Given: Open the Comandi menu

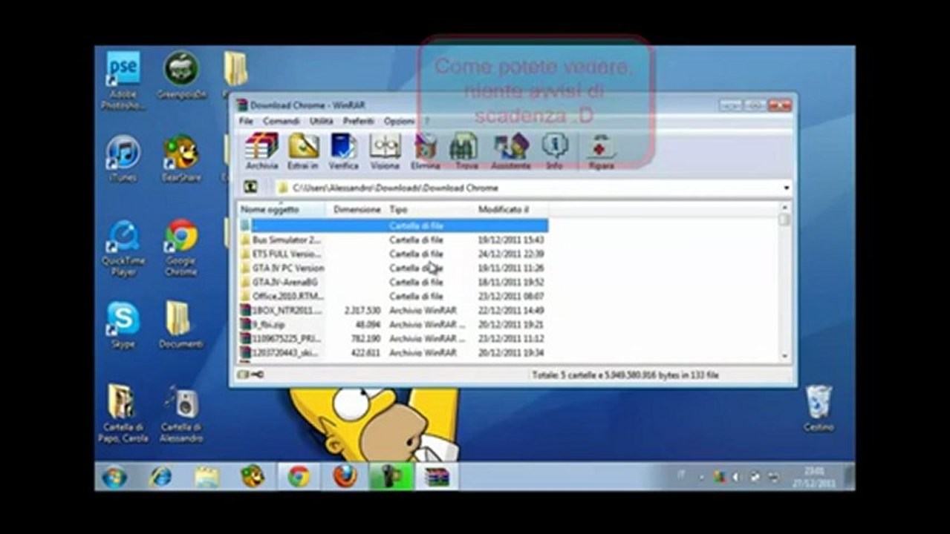Looking at the screenshot, I should click(x=282, y=121).
